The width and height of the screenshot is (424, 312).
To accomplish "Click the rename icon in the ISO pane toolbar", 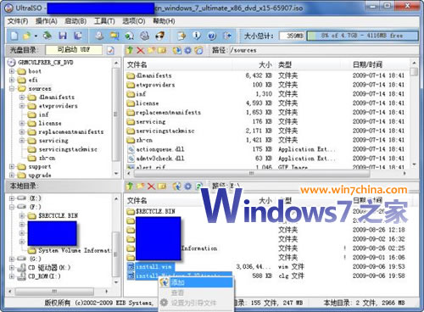I will pyautogui.click(x=162, y=50).
